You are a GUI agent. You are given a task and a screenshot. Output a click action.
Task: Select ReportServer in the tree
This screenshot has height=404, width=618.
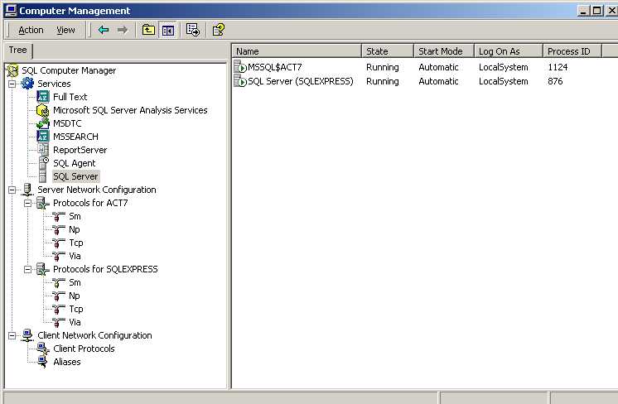[80, 150]
